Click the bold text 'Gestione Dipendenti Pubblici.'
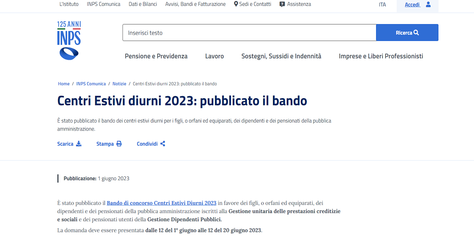This screenshot has width=474, height=250. [x=184, y=219]
